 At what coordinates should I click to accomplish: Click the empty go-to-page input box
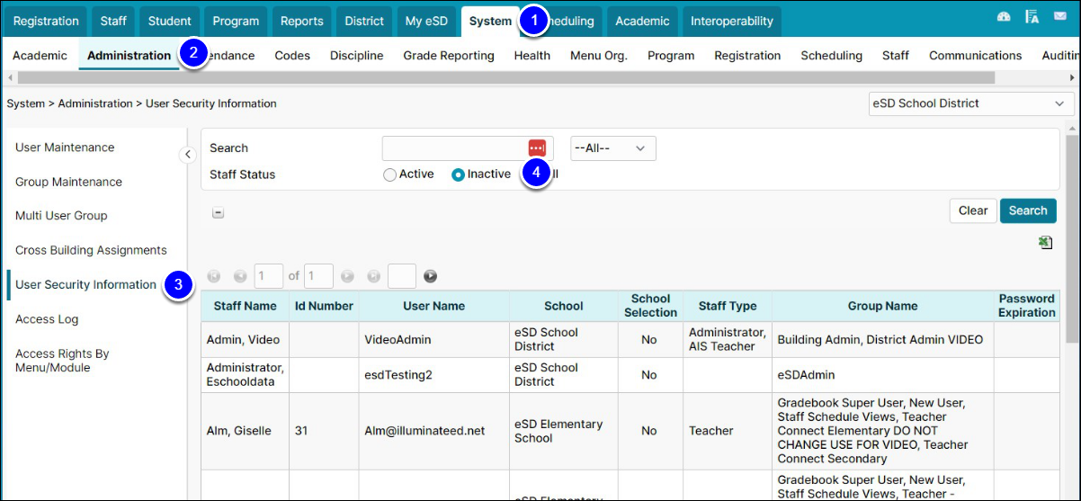[402, 276]
